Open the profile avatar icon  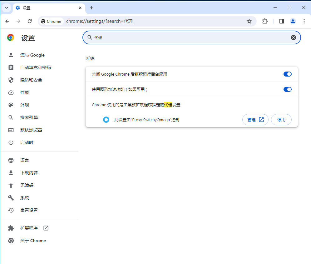pos(293,21)
